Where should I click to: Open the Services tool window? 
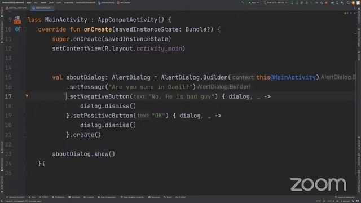point(154,197)
